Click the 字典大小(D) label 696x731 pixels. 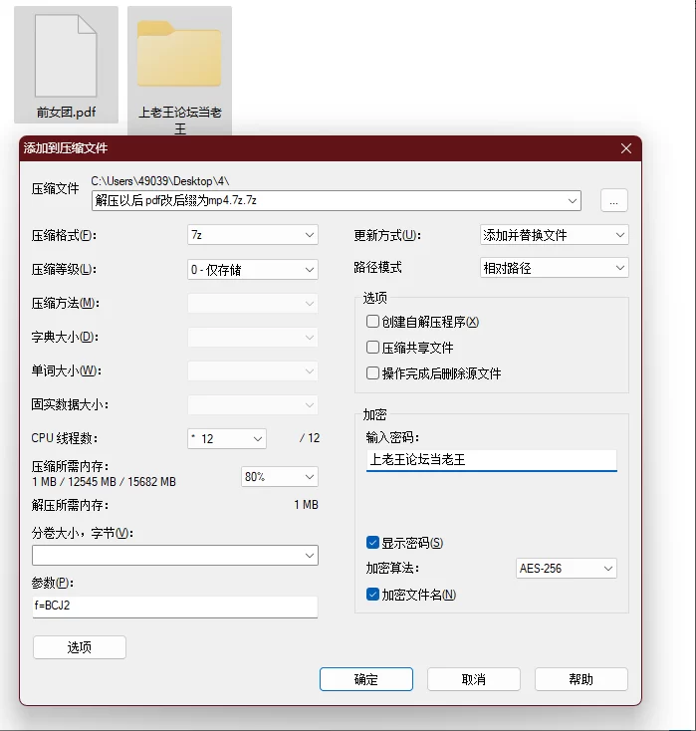[65, 337]
